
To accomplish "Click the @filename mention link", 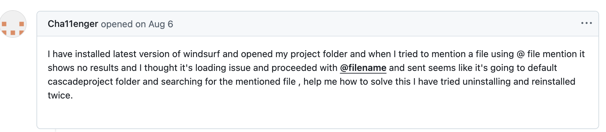I will click(x=363, y=68).
